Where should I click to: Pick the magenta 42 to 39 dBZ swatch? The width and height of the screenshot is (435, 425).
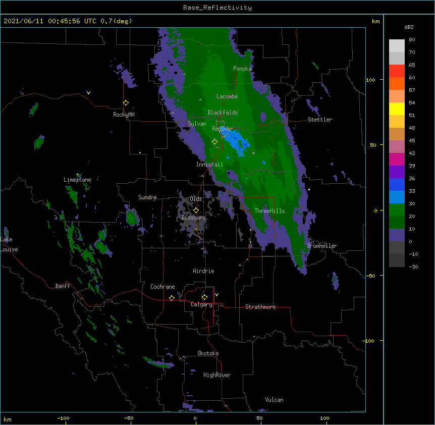397,159
